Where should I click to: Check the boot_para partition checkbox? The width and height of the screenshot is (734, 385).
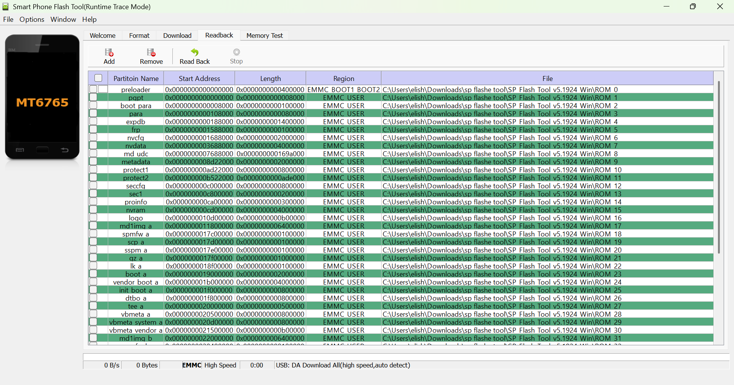coord(93,105)
